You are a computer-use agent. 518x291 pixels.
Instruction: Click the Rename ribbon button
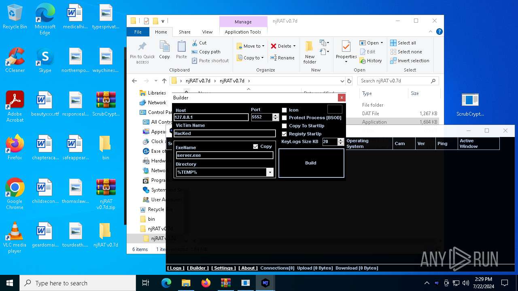[282, 58]
